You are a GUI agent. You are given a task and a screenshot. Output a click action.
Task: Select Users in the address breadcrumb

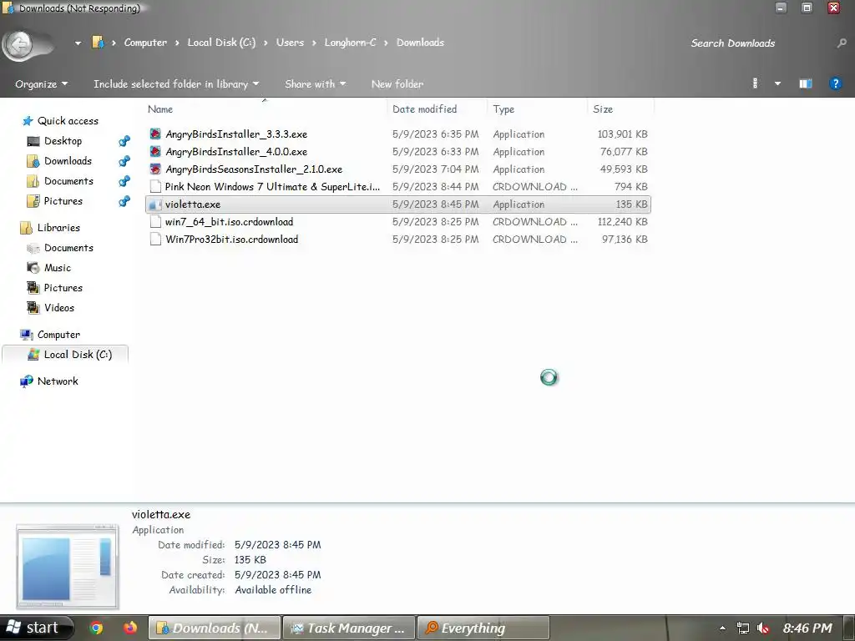290,43
